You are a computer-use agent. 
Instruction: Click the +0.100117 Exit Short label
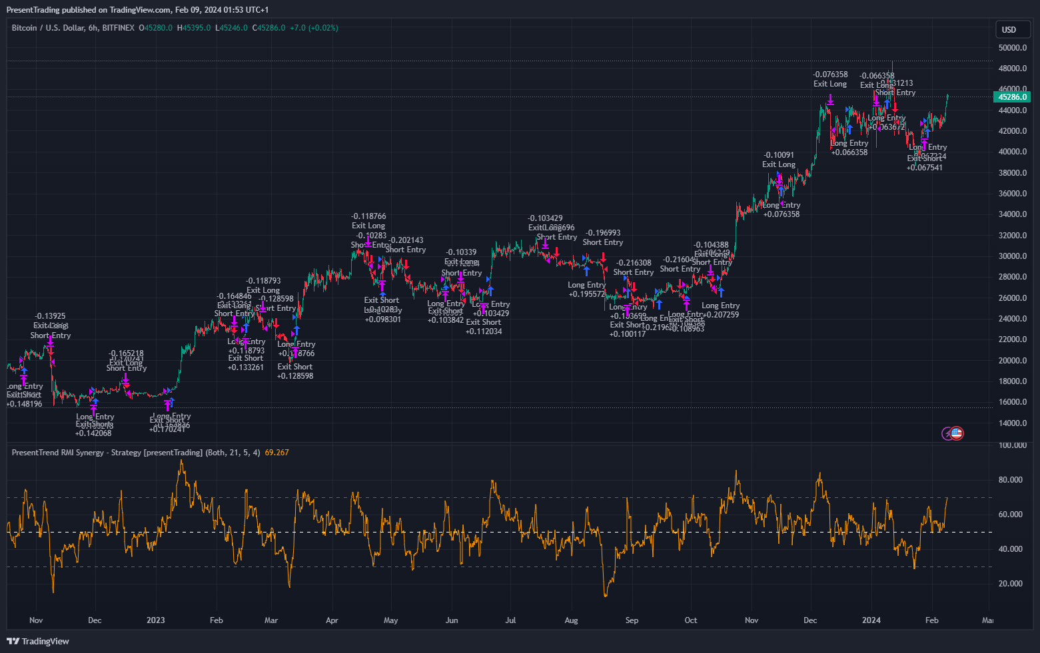tap(628, 334)
